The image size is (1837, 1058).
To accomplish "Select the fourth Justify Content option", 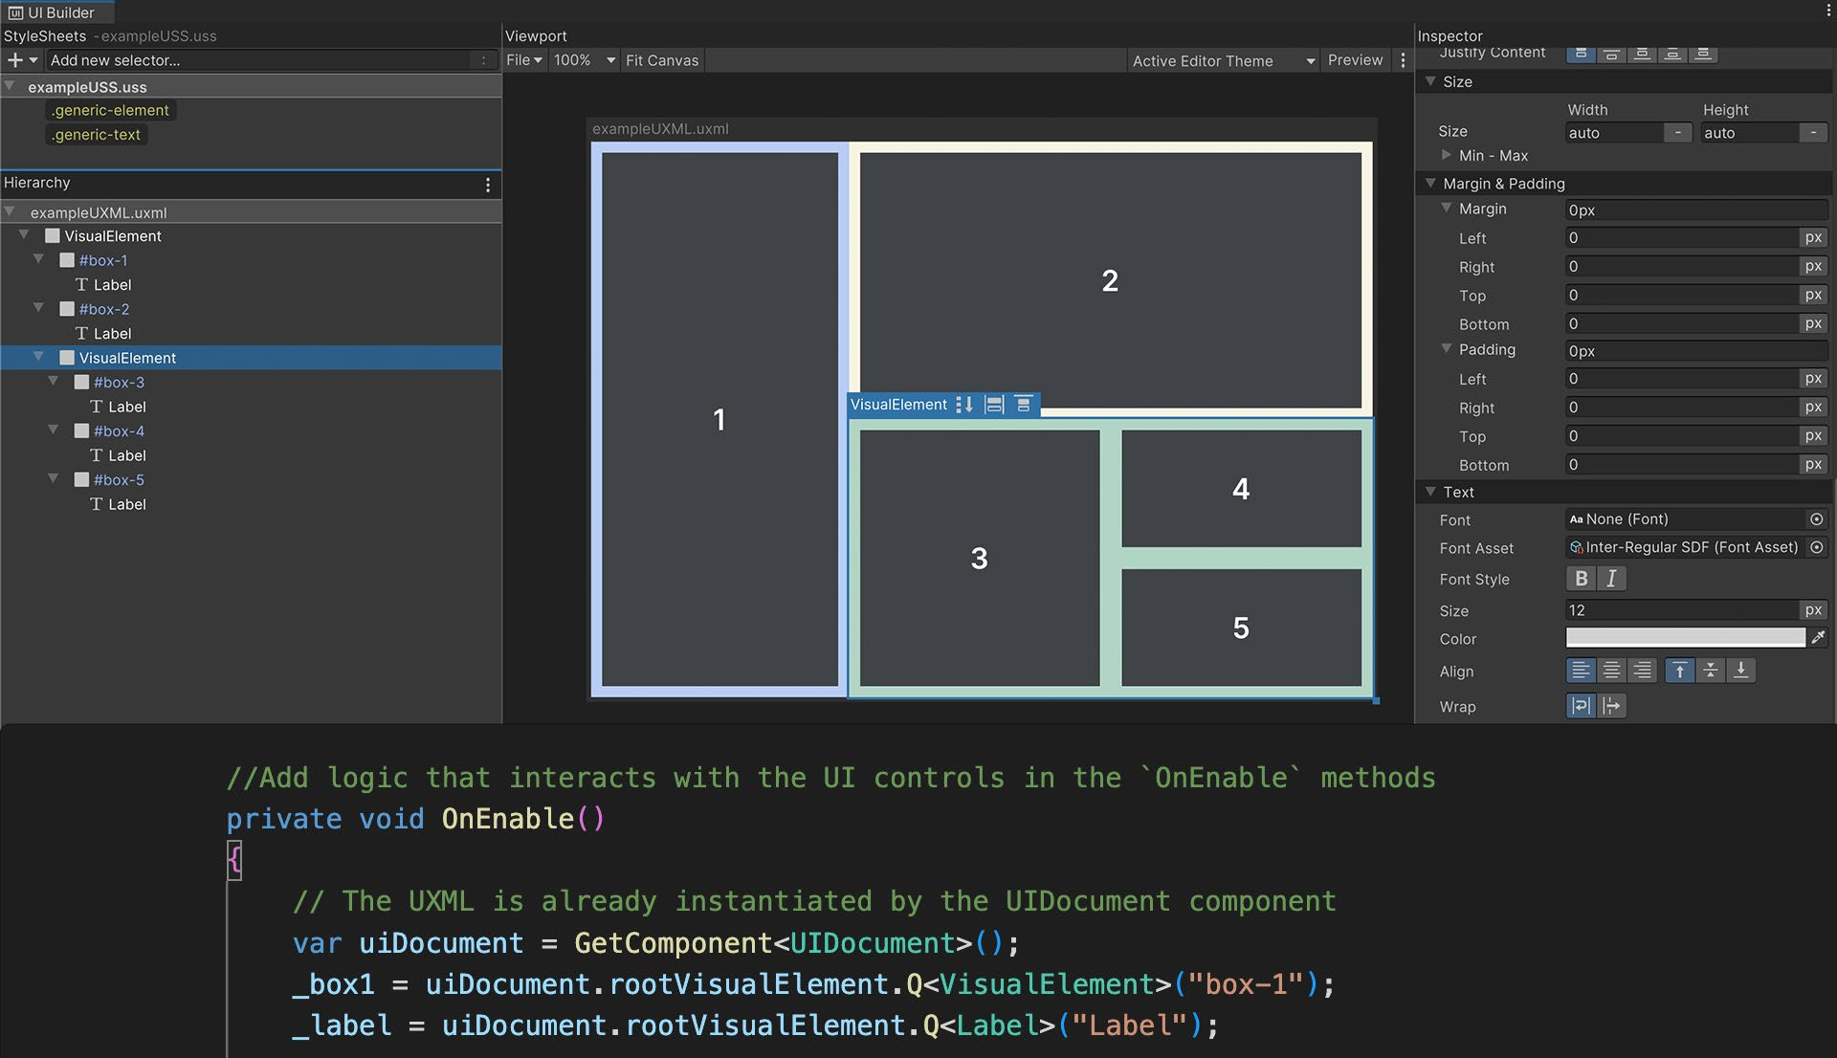I will pos(1672,54).
